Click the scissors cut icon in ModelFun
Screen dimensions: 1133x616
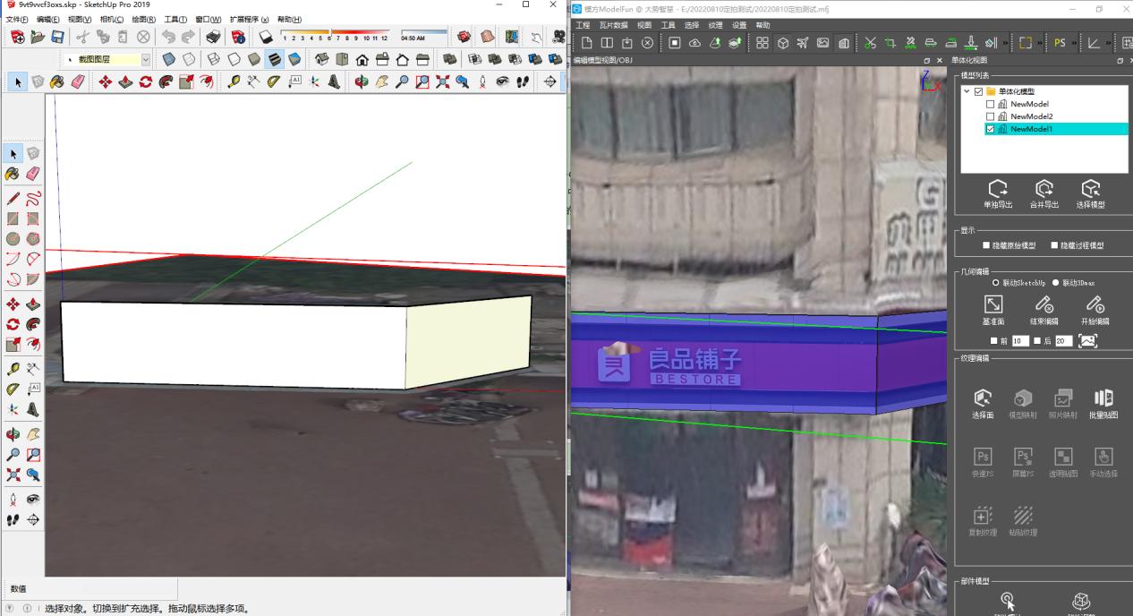coord(870,42)
